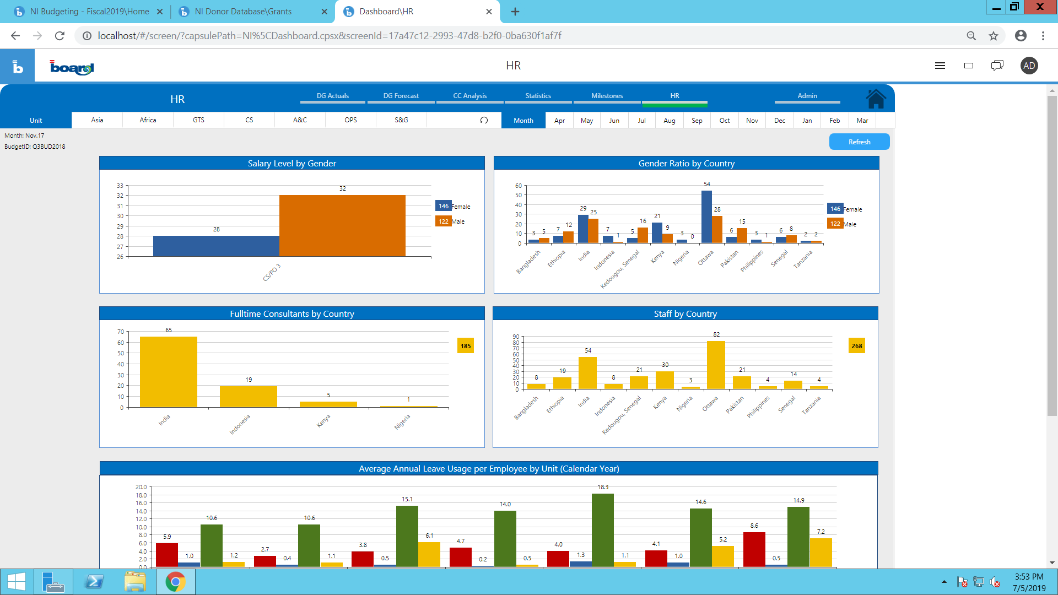Click the presentation mode rectangle icon
Viewport: 1058px width, 595px height.
click(x=969, y=66)
